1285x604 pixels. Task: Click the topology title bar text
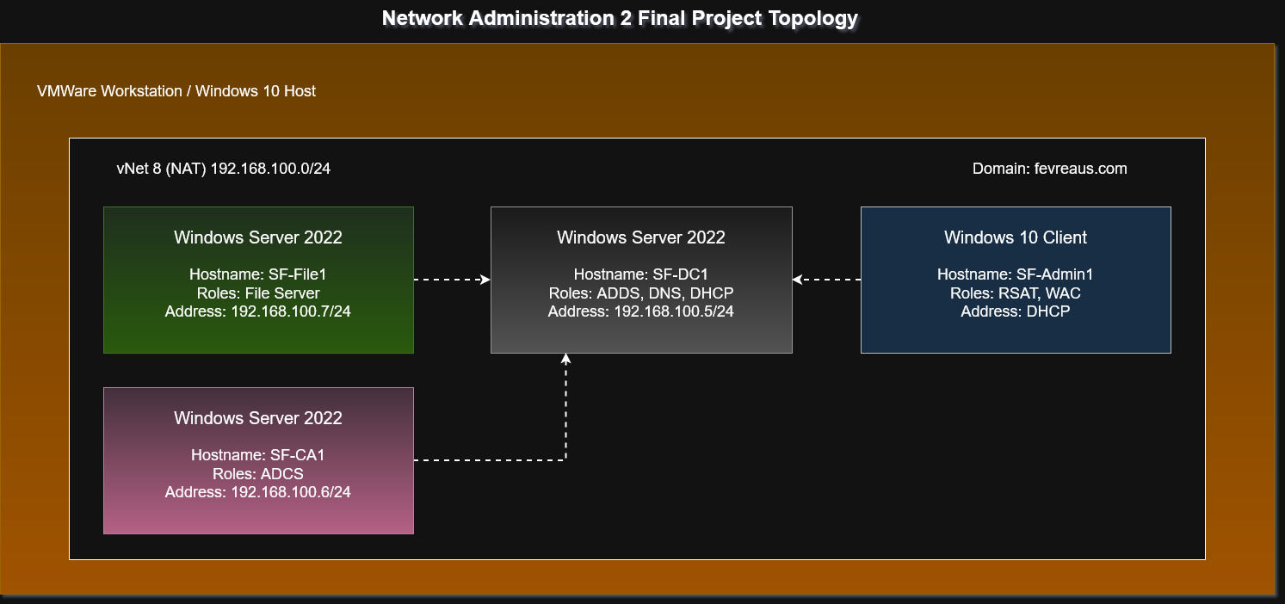coord(619,17)
